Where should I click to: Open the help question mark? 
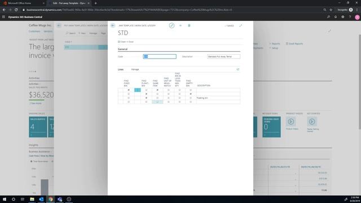(350, 17)
